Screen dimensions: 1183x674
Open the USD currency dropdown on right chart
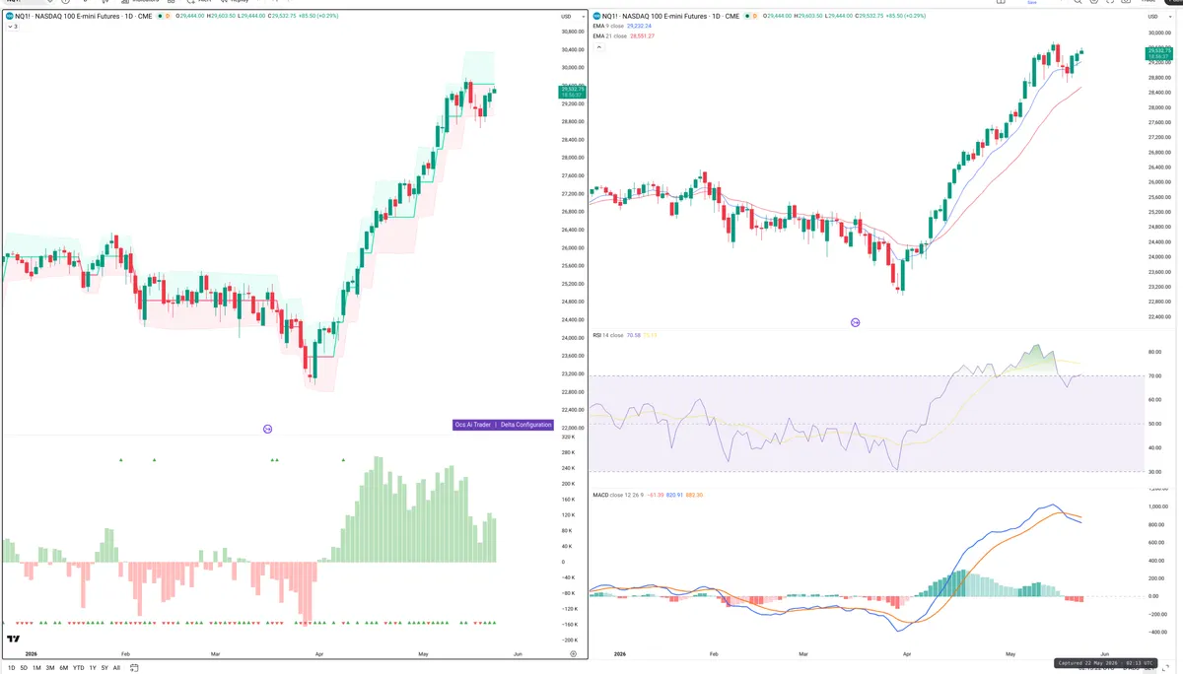[x=1159, y=16]
